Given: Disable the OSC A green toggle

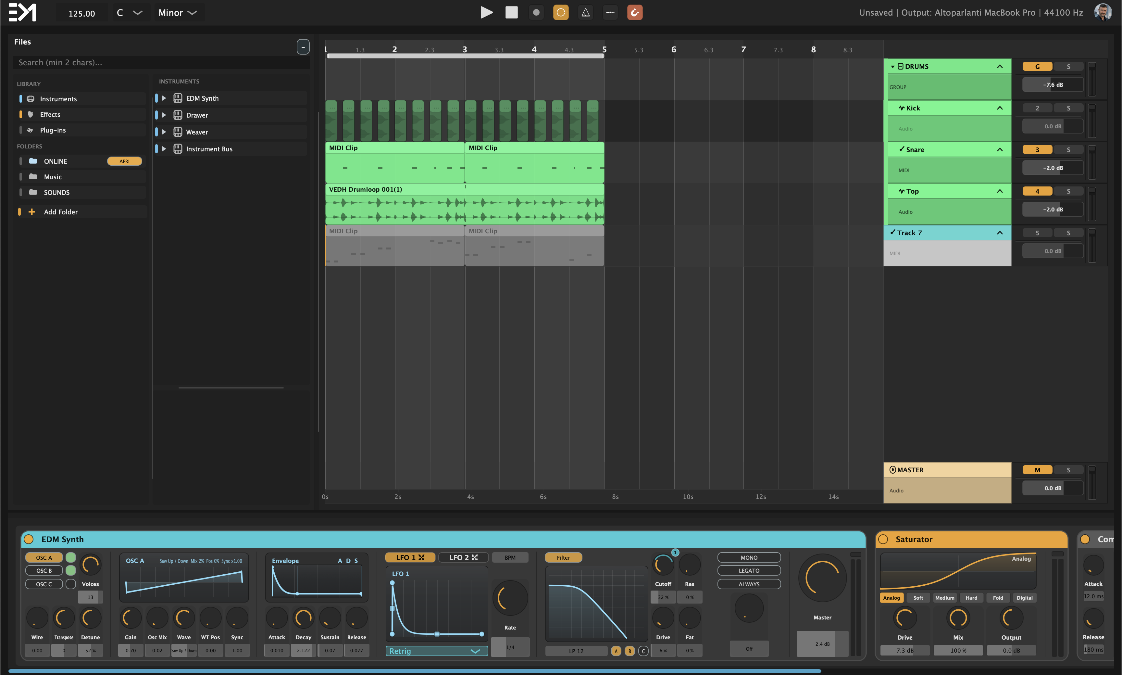Looking at the screenshot, I should click(x=70, y=557).
